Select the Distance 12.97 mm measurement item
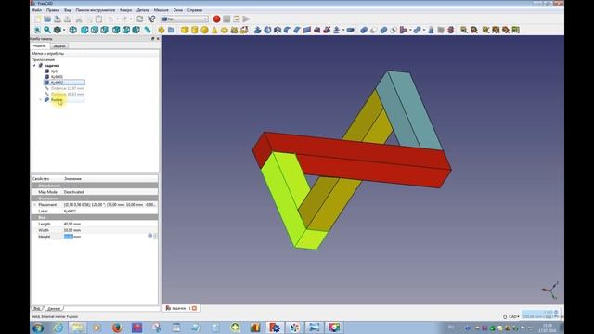 pyautogui.click(x=68, y=88)
